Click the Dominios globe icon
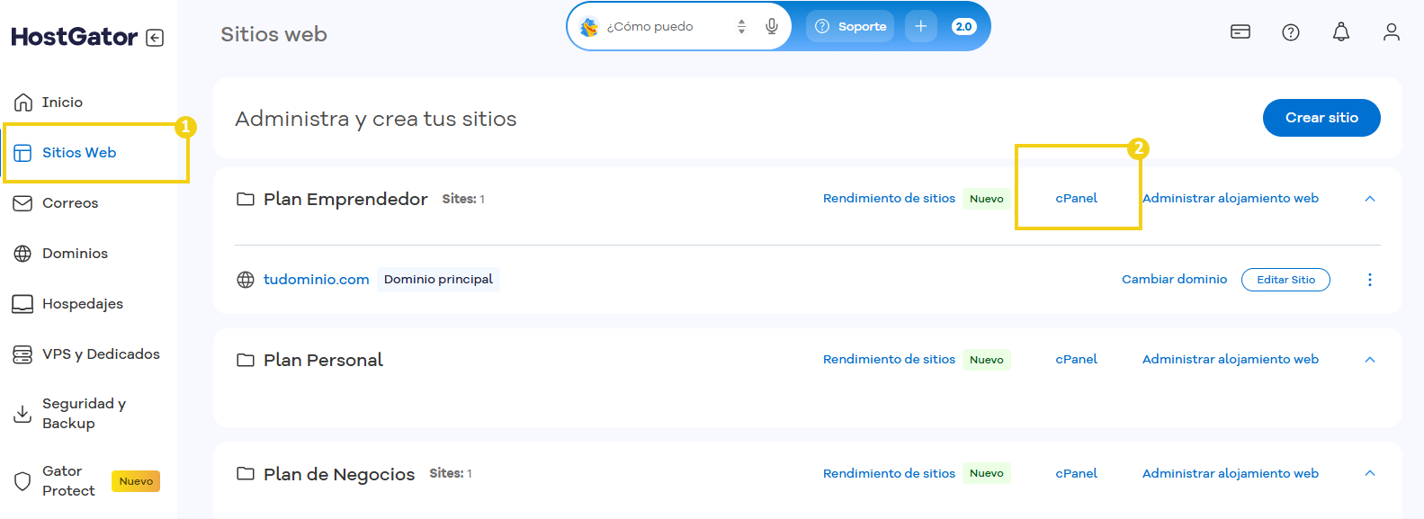This screenshot has height=519, width=1424. [x=22, y=254]
